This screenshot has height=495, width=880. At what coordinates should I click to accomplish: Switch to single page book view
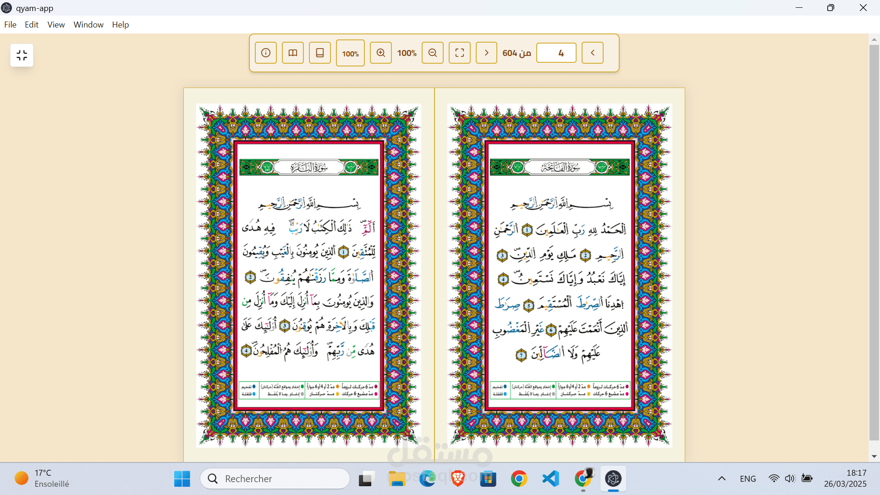(320, 53)
